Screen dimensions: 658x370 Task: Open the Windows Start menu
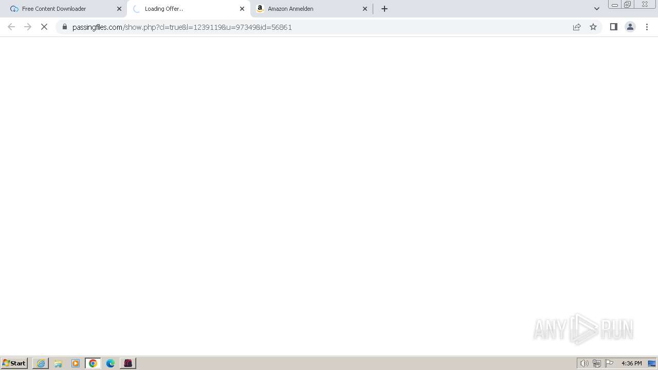tap(14, 363)
